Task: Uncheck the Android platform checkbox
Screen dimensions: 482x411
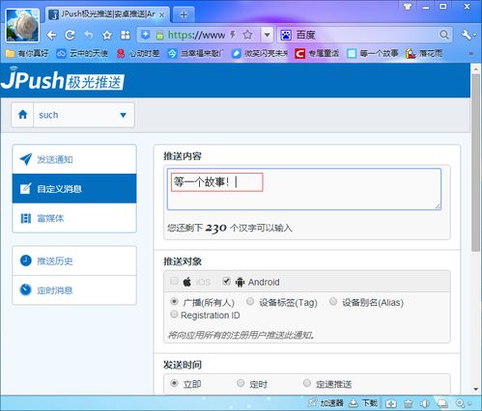Action: pyautogui.click(x=226, y=281)
